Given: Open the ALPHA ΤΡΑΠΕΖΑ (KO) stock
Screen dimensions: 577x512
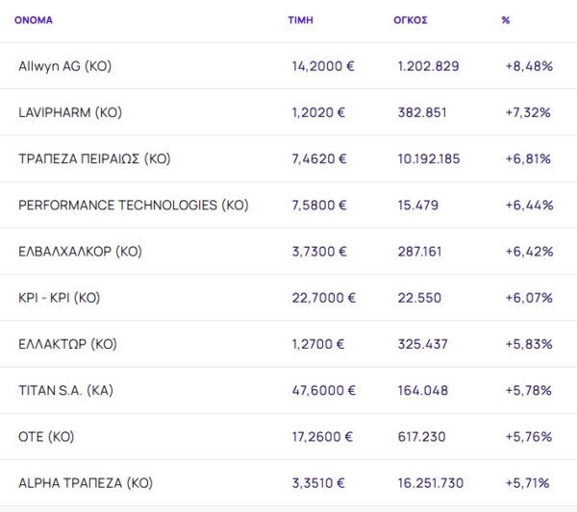Looking at the screenshot, I should tap(86, 483).
